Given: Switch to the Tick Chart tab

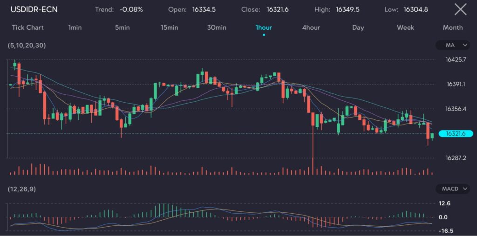Looking at the screenshot, I should pos(27,27).
